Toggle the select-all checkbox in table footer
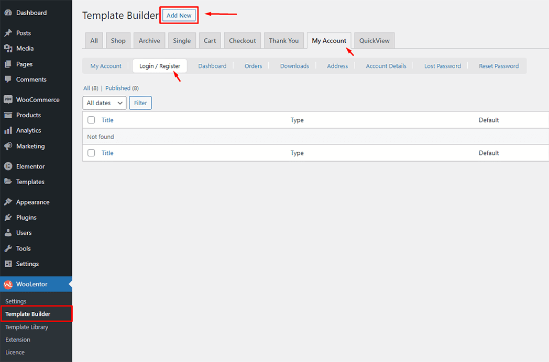This screenshot has width=549, height=362. click(91, 153)
